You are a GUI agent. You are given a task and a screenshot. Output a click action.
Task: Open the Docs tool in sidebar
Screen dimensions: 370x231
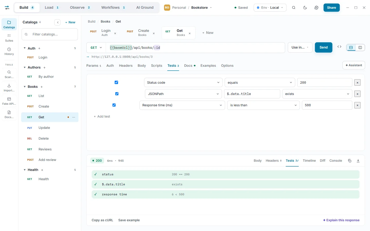[x=9, y=114]
